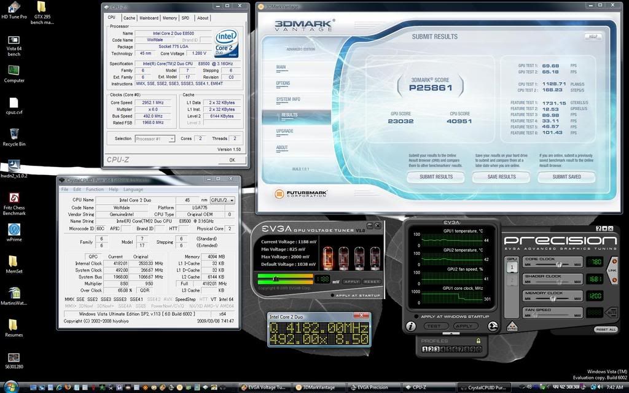
Task: Click the help question mark in Precision
Action: click(x=598, y=228)
